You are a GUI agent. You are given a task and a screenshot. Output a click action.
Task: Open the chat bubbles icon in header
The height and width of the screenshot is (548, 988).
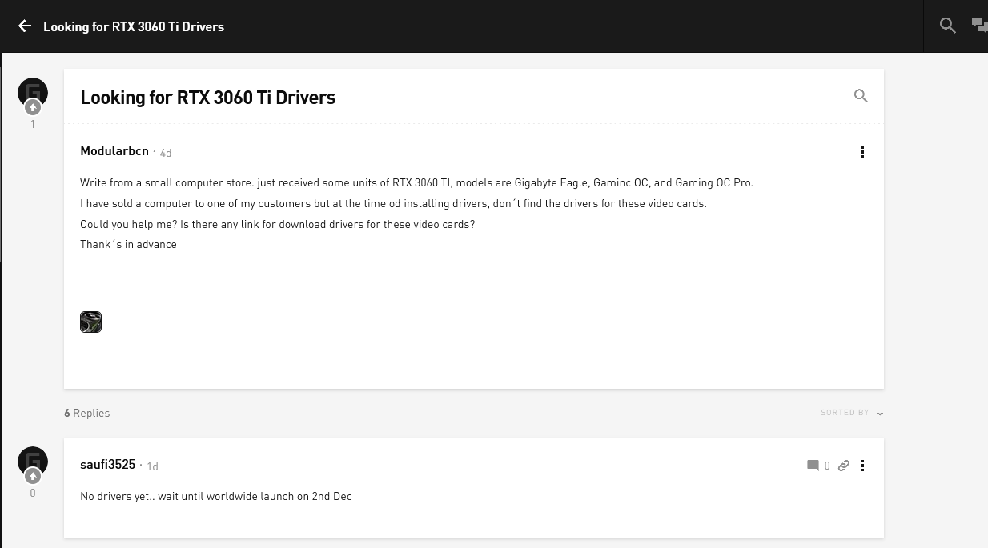979,26
